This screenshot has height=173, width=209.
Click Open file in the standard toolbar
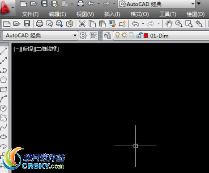coord(17,24)
